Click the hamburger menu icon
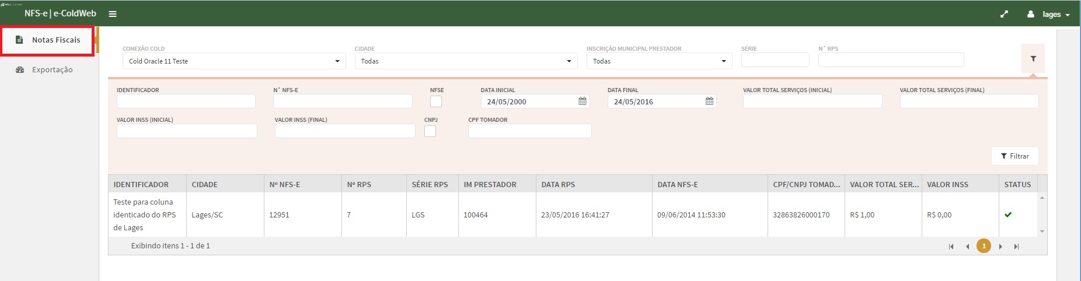 (113, 14)
